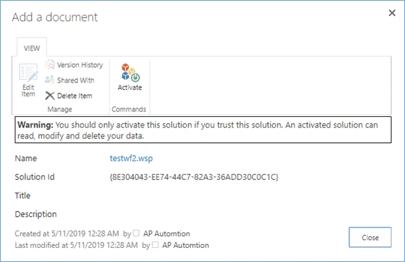Click the Close button
The width and height of the screenshot is (405, 262).
(x=370, y=237)
